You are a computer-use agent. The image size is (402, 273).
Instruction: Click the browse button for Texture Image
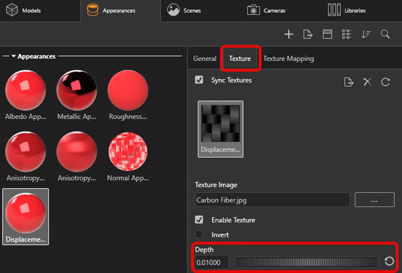(x=375, y=200)
